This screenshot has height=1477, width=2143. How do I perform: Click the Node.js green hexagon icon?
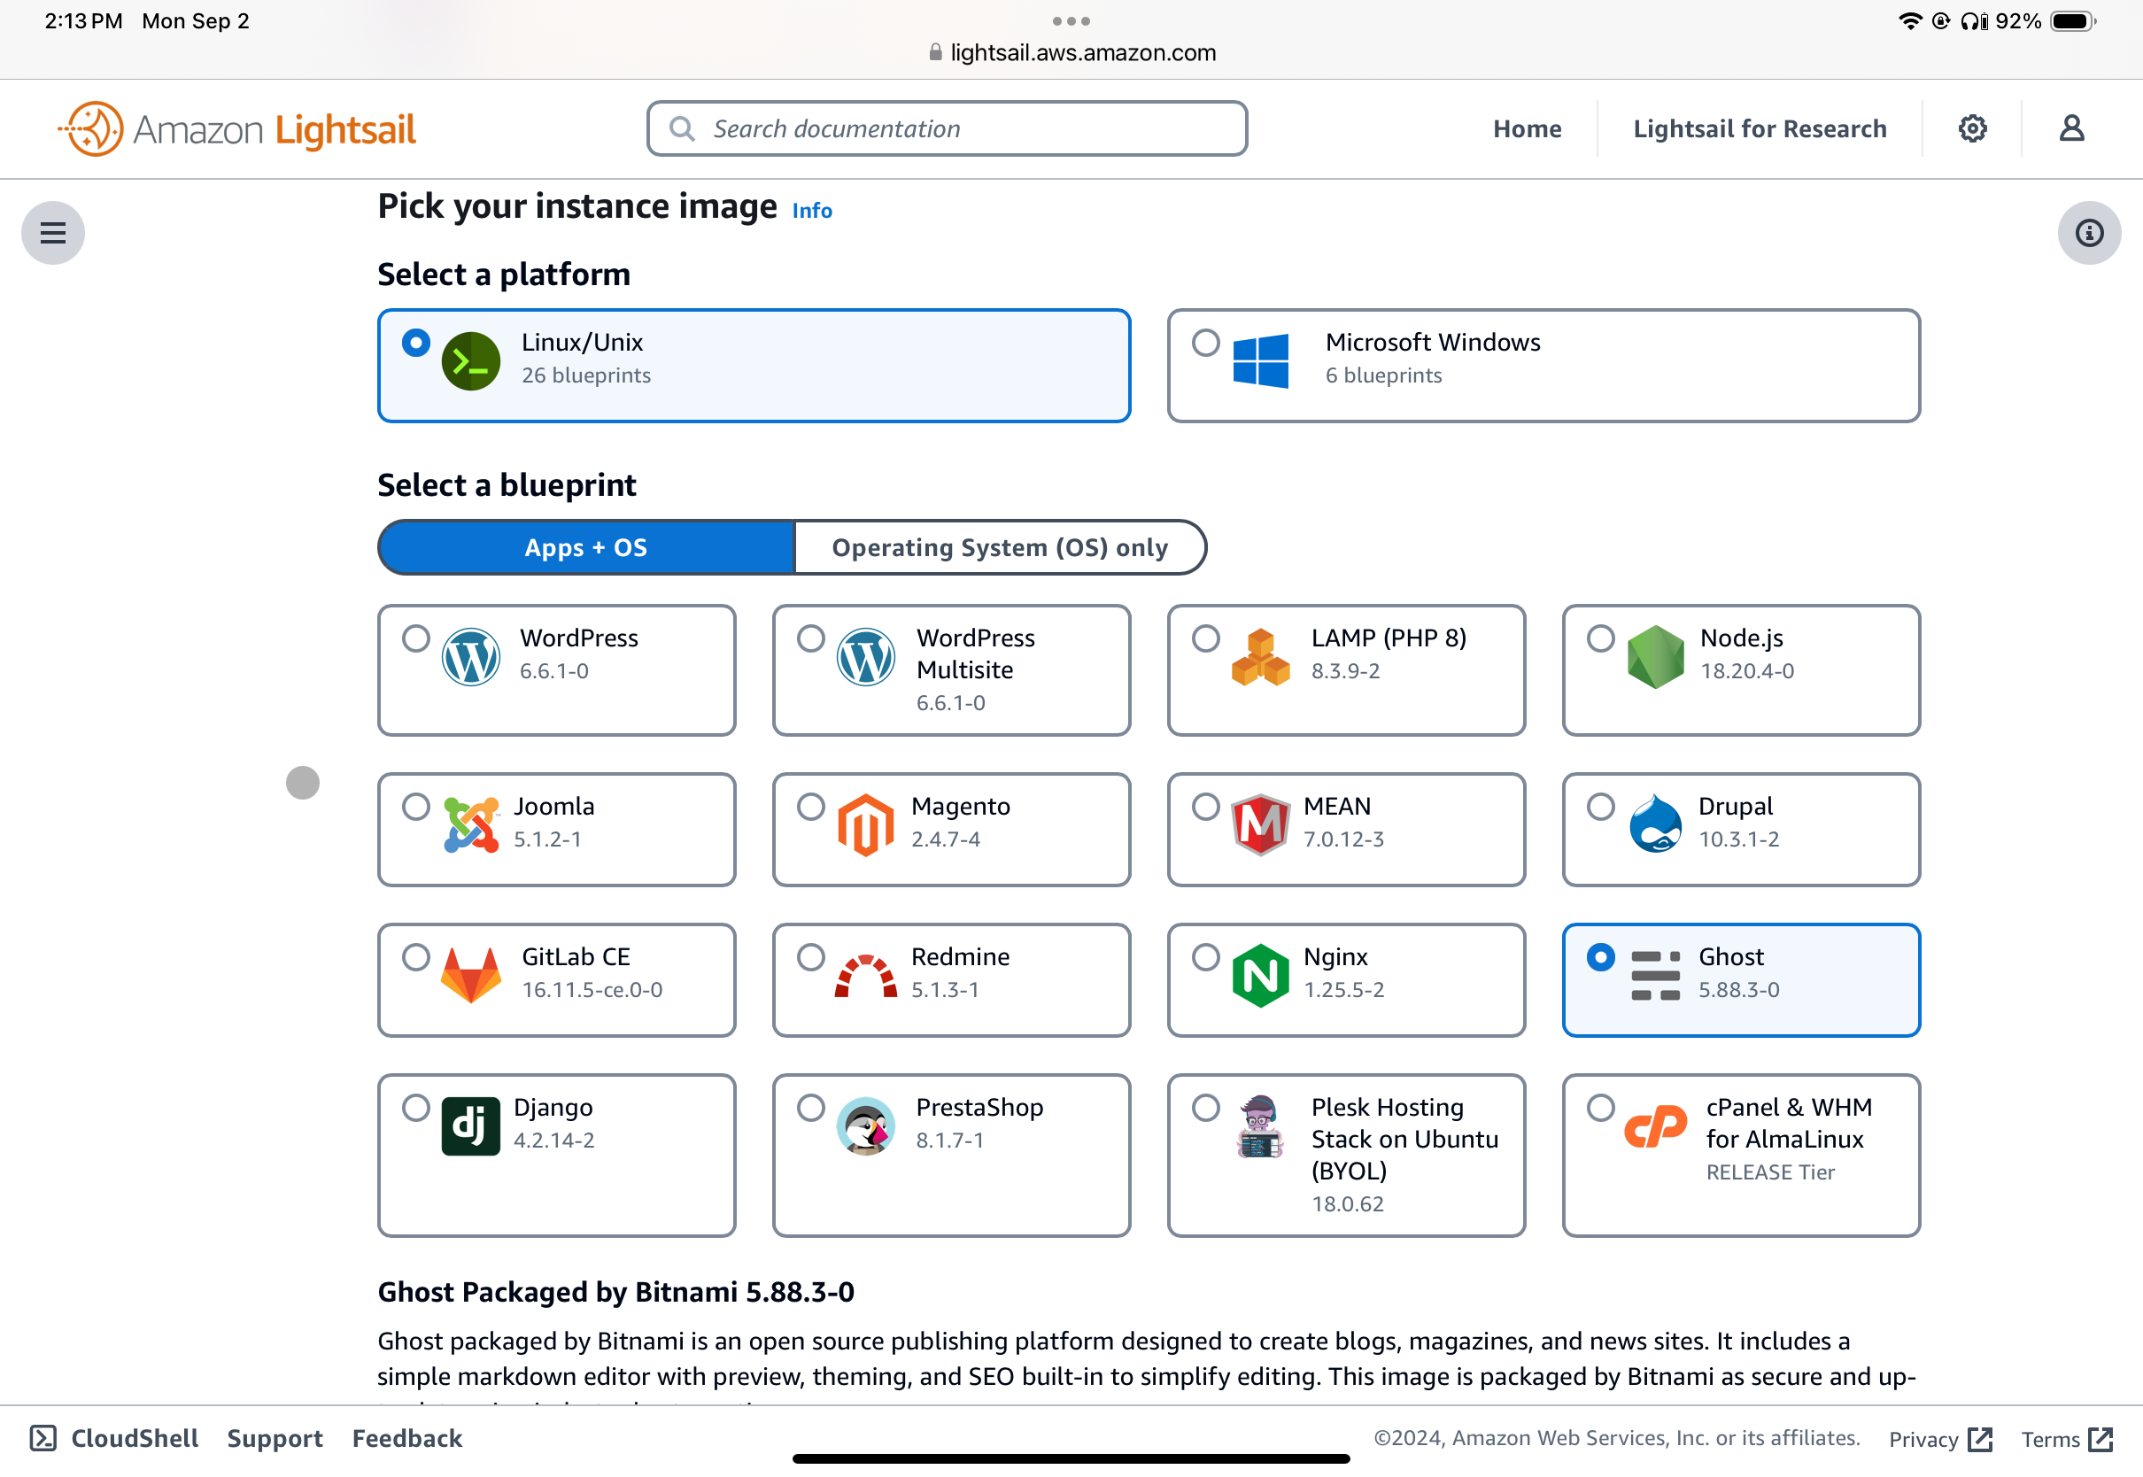click(1655, 657)
